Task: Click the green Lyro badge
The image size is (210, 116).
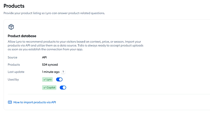Action: point(47,80)
